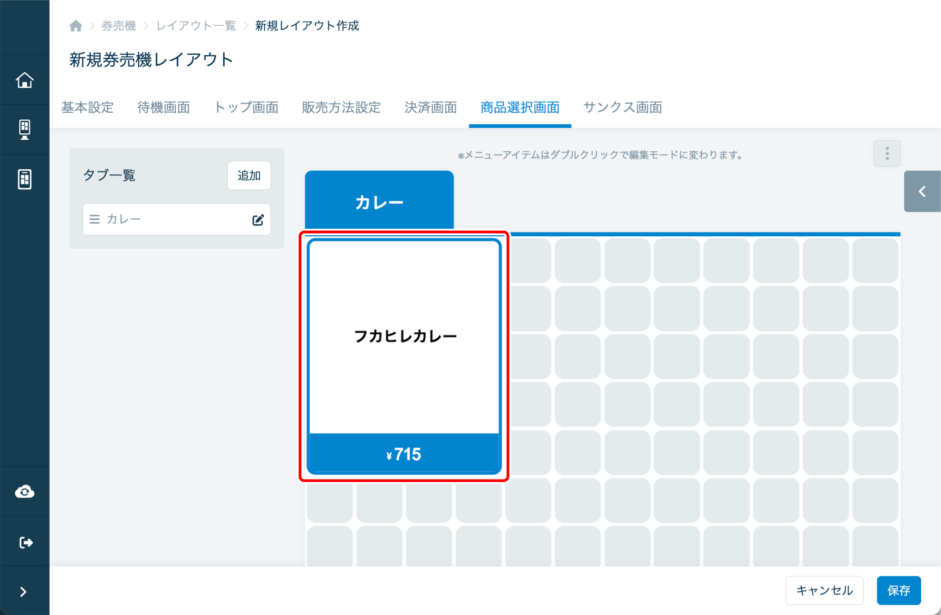The height and width of the screenshot is (615, 941).
Task: Switch to the サンクス画面 tab
Action: pos(623,108)
